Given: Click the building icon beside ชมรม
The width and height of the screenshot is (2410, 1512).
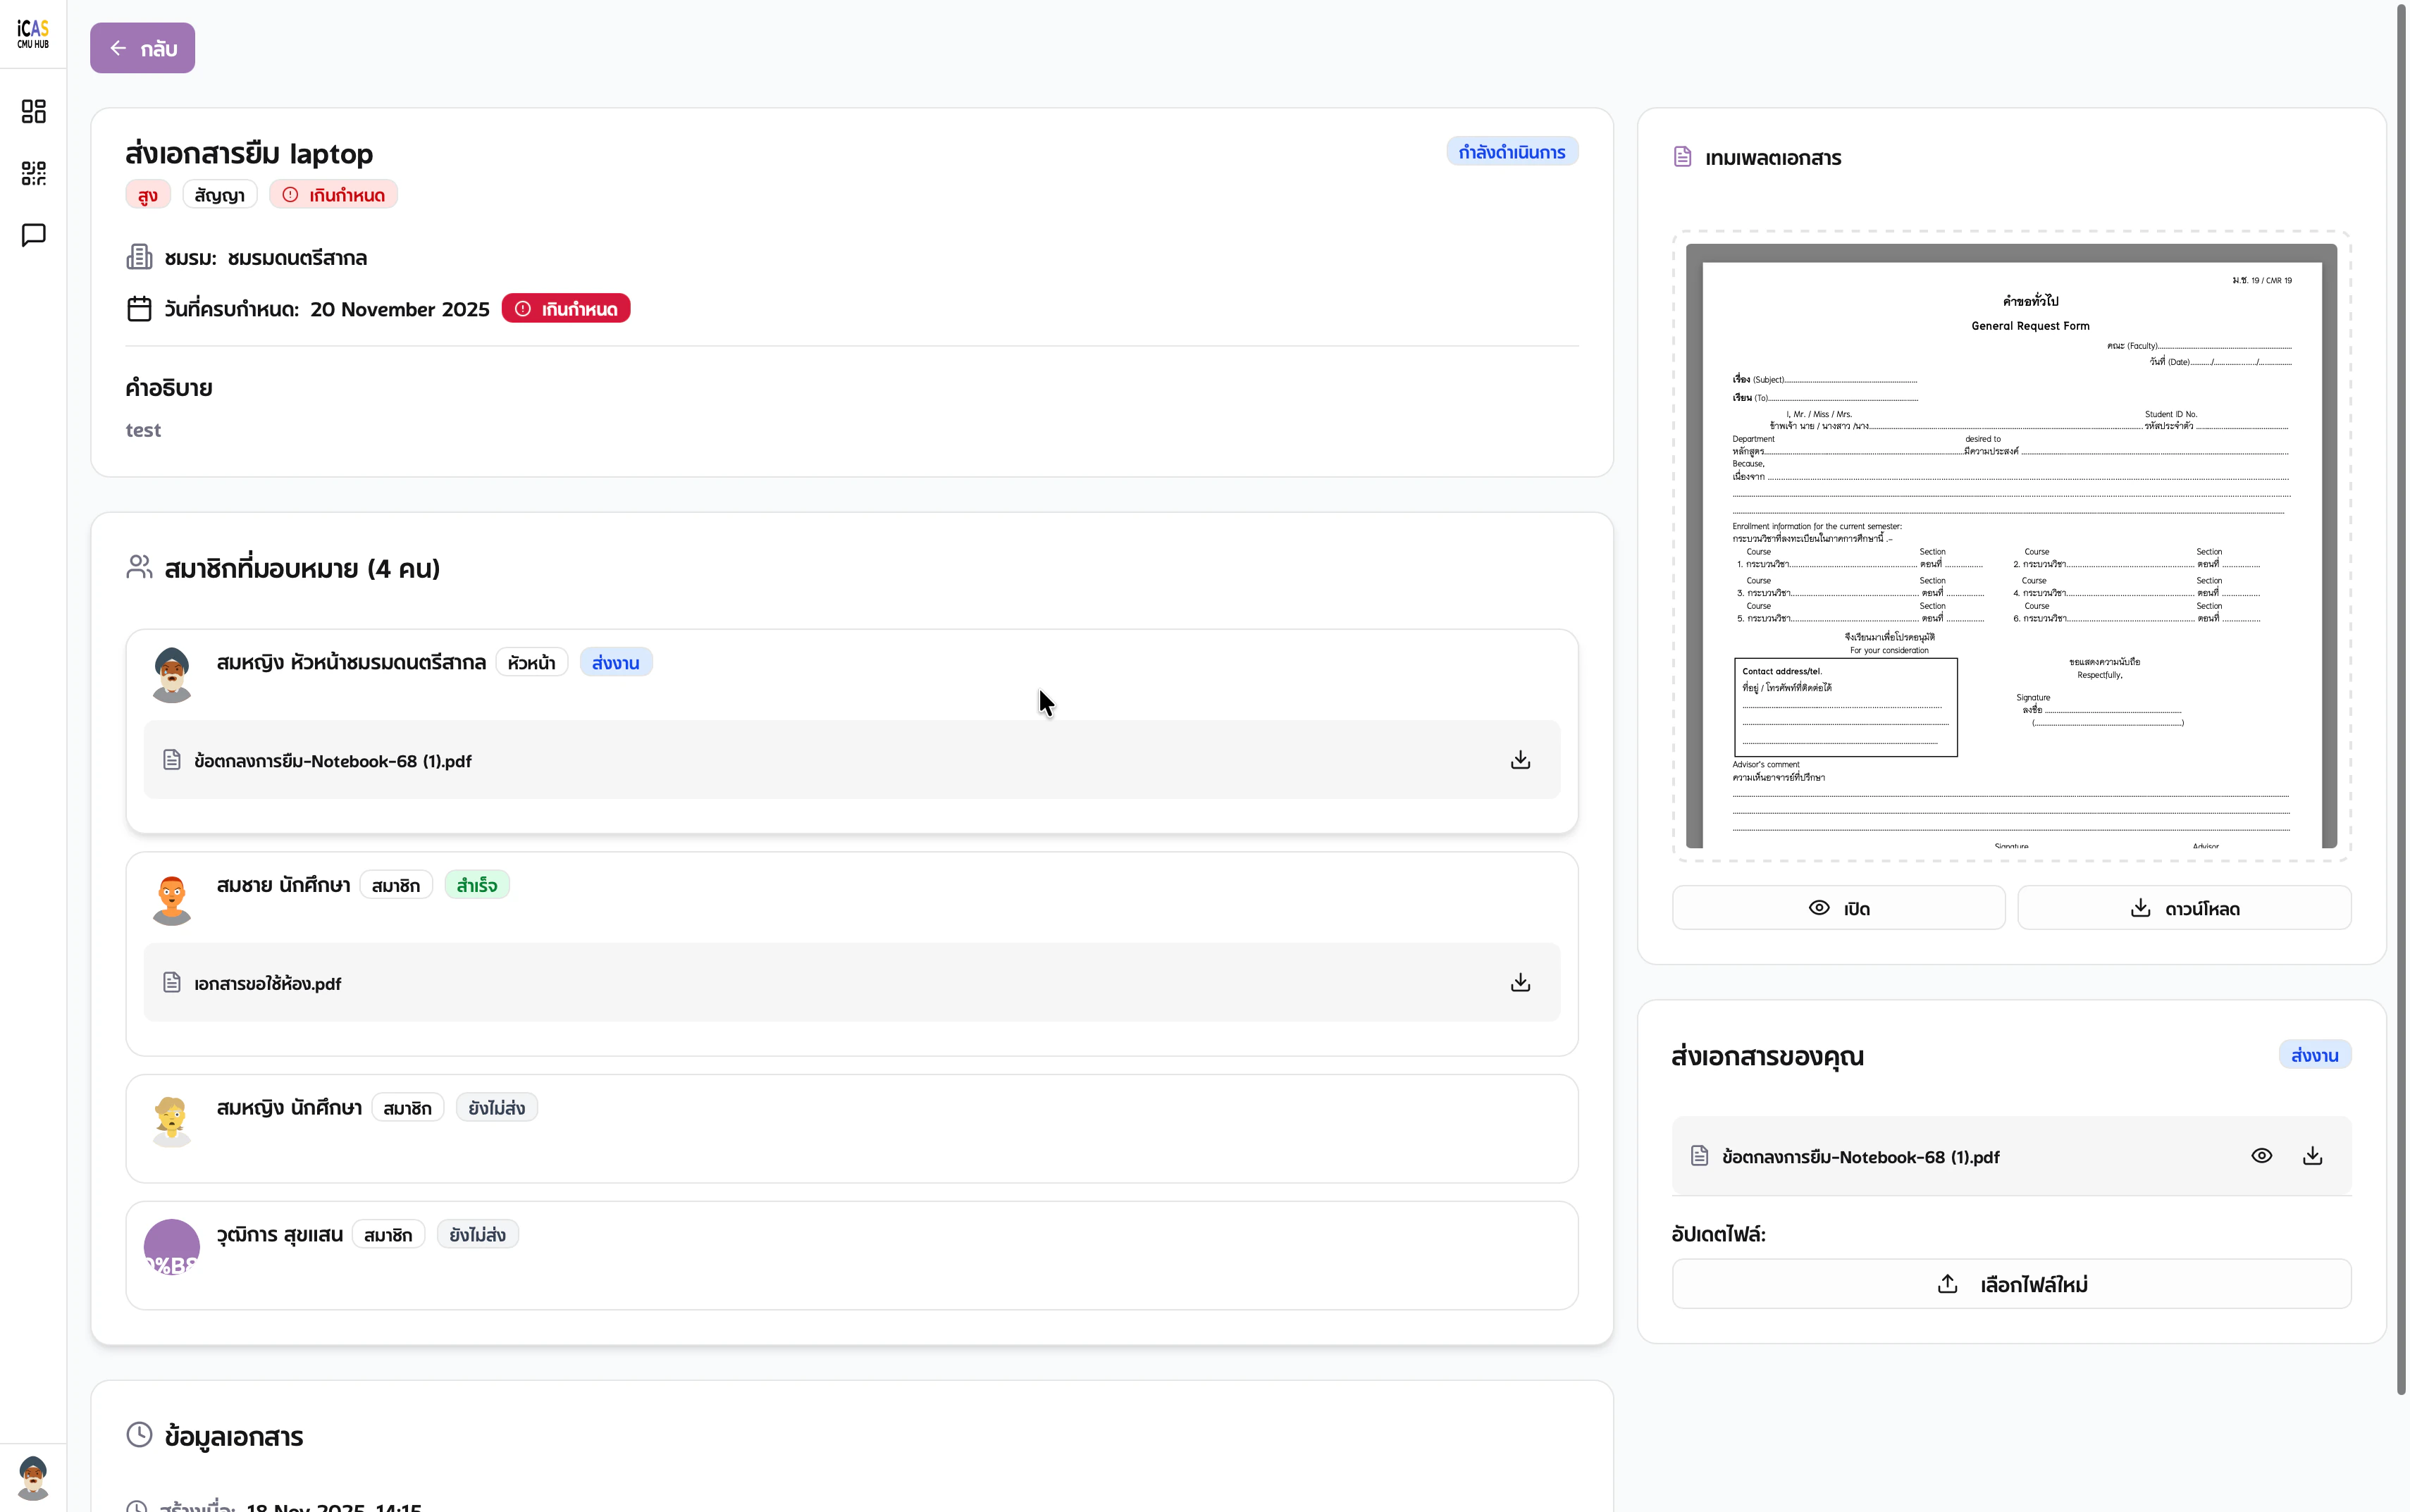Looking at the screenshot, I should [139, 257].
